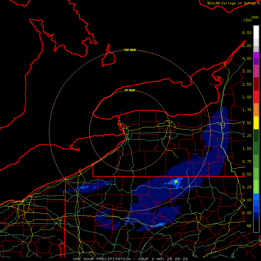
Task: Click the 50 NMI range ring label
Action: 130,90
